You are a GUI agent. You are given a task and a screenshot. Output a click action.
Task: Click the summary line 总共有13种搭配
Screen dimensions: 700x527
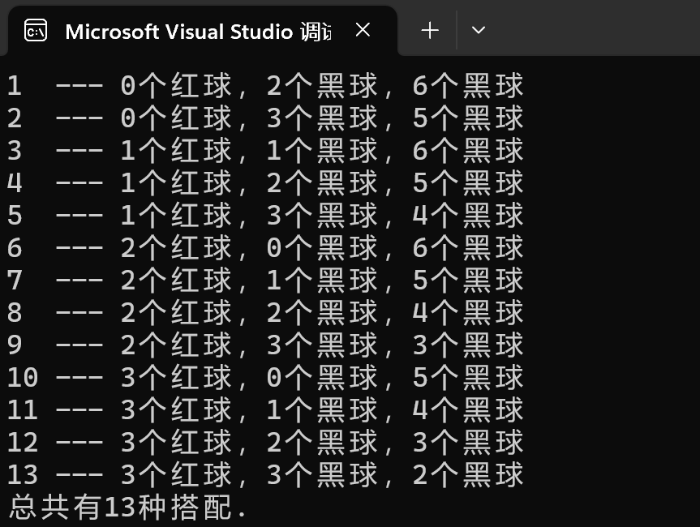point(127,508)
